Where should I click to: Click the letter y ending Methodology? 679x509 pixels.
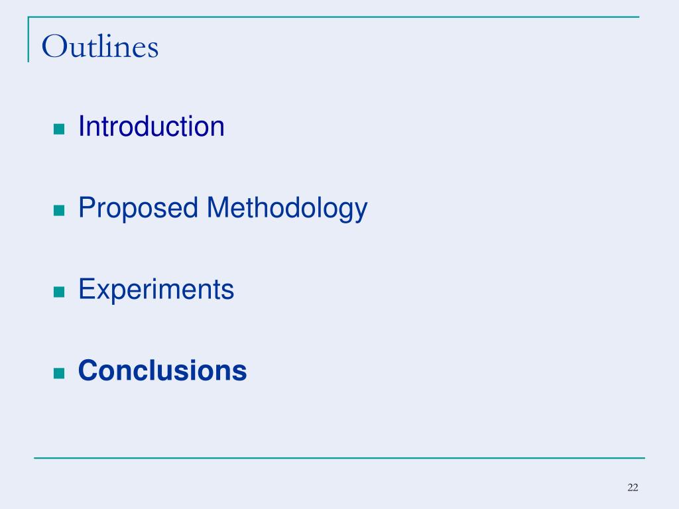(x=361, y=211)
